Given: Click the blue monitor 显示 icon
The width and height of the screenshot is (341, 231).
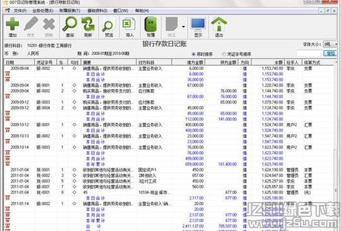Looking at the screenshot, I should pyautogui.click(x=198, y=24).
